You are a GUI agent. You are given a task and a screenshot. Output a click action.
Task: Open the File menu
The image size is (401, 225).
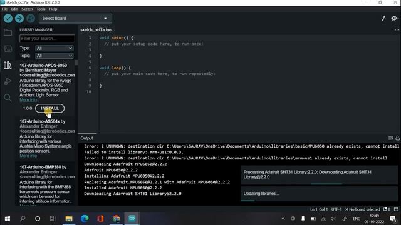[4, 9]
